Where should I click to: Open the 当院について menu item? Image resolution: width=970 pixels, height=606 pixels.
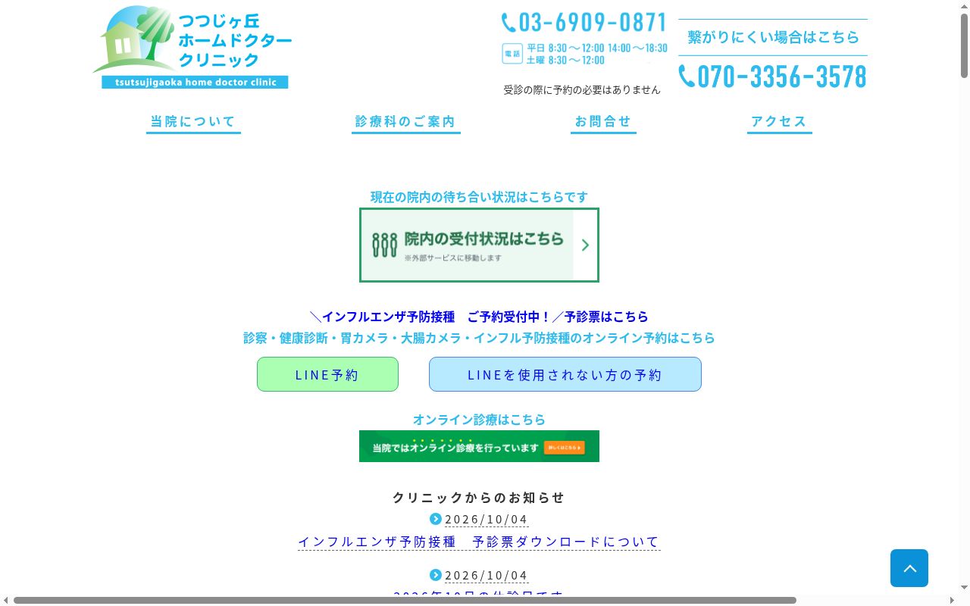coord(193,122)
